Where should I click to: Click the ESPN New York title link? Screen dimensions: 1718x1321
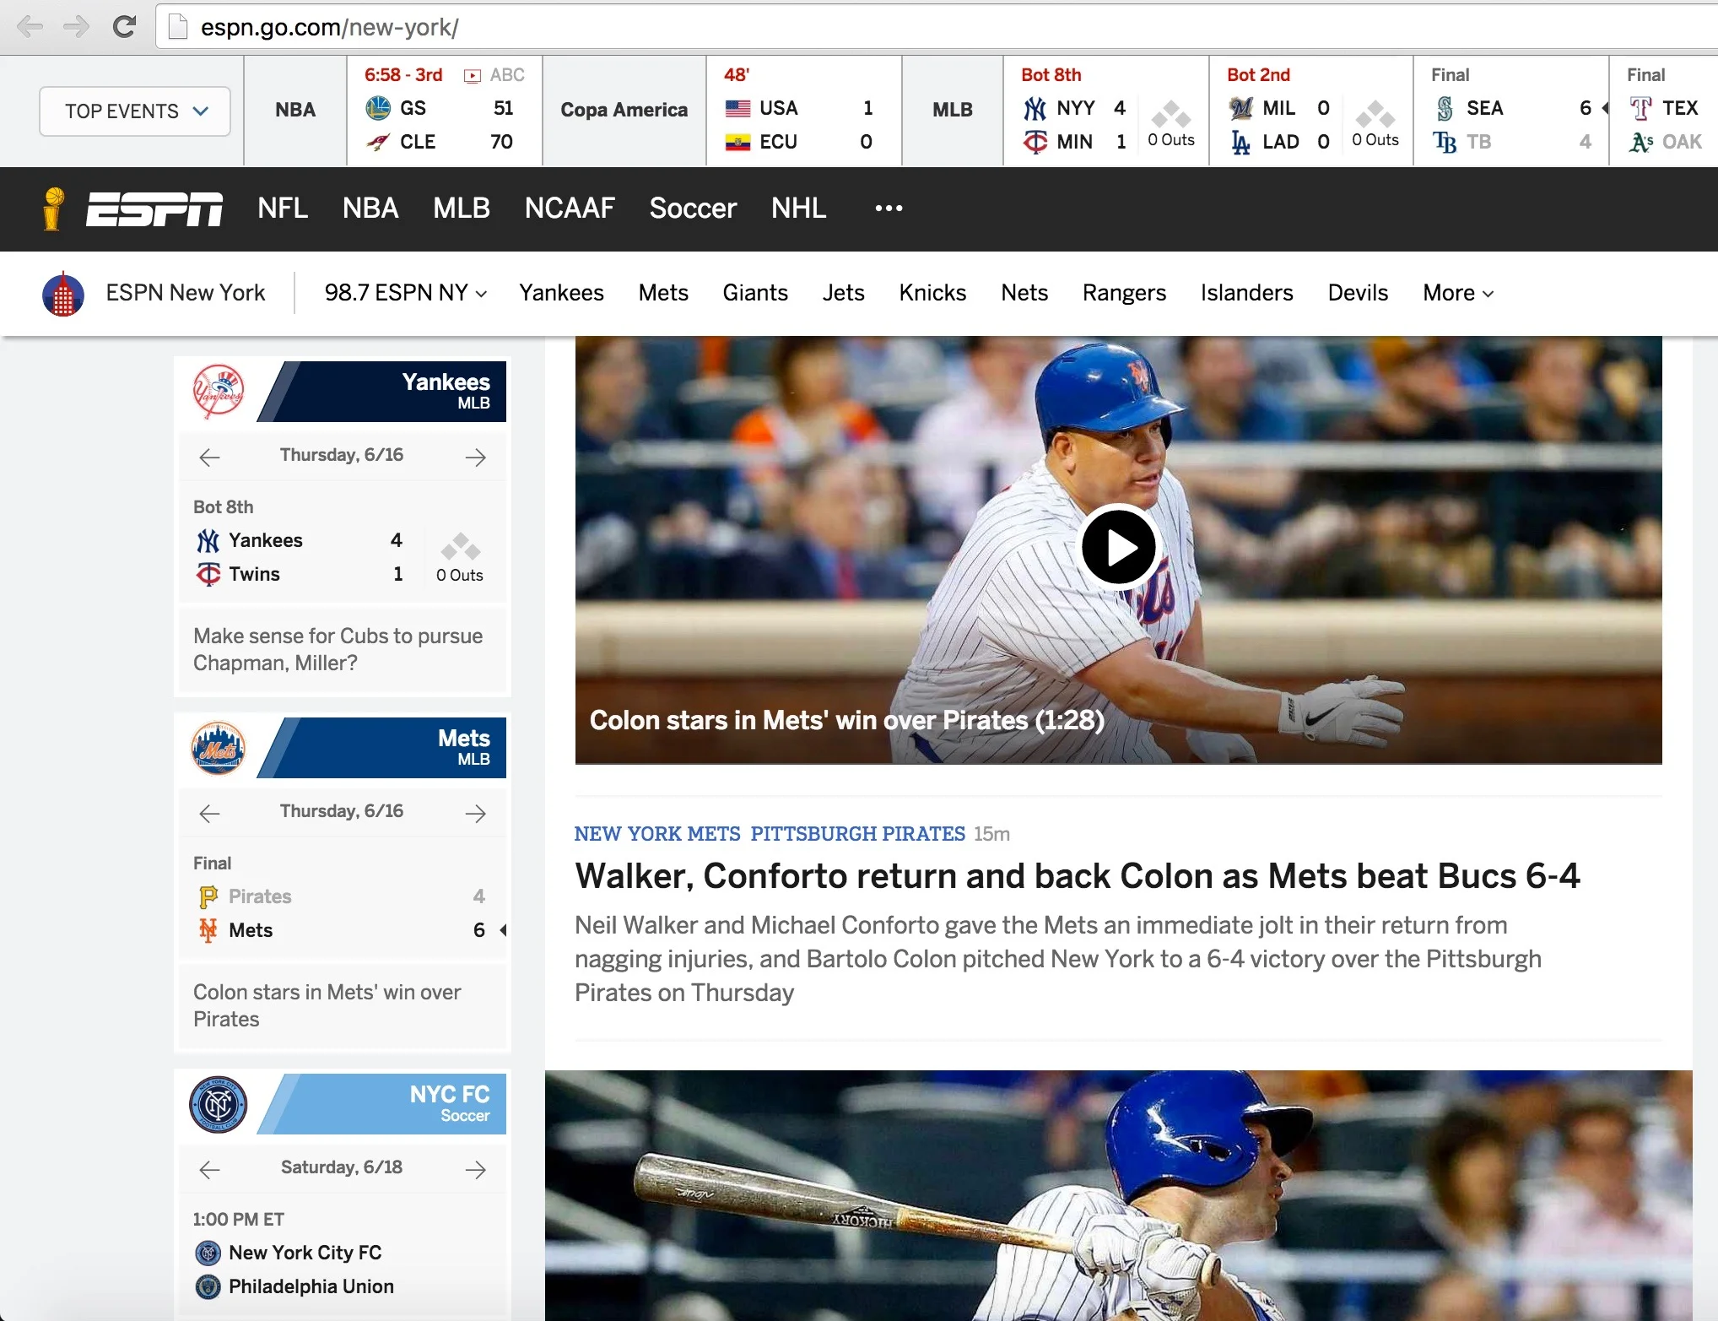click(185, 293)
